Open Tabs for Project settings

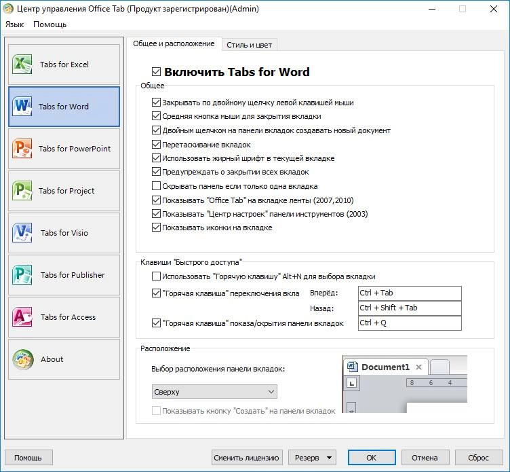(x=64, y=191)
